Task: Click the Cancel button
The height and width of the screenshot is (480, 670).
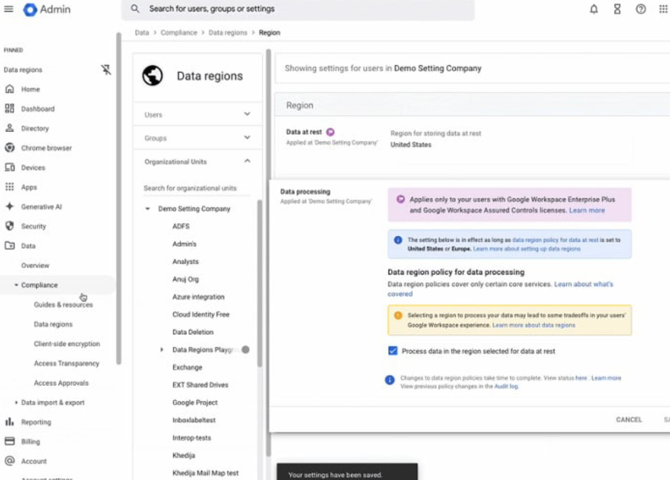Action: click(629, 419)
